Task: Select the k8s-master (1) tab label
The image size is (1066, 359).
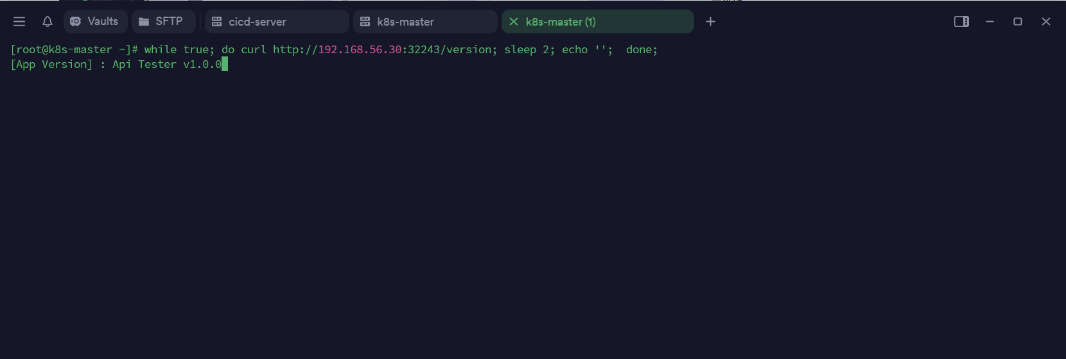Action: coord(561,22)
